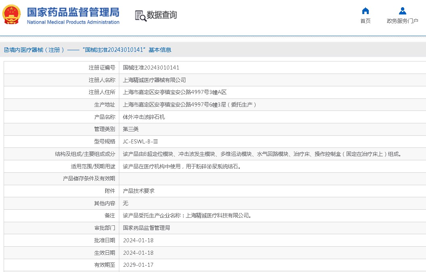
Task: Click the 政务服务门户 person icon
Action: click(x=402, y=11)
